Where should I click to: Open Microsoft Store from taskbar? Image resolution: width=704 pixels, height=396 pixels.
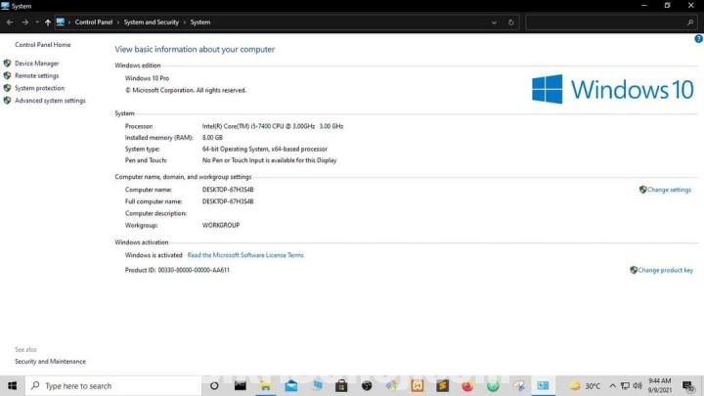(341, 385)
